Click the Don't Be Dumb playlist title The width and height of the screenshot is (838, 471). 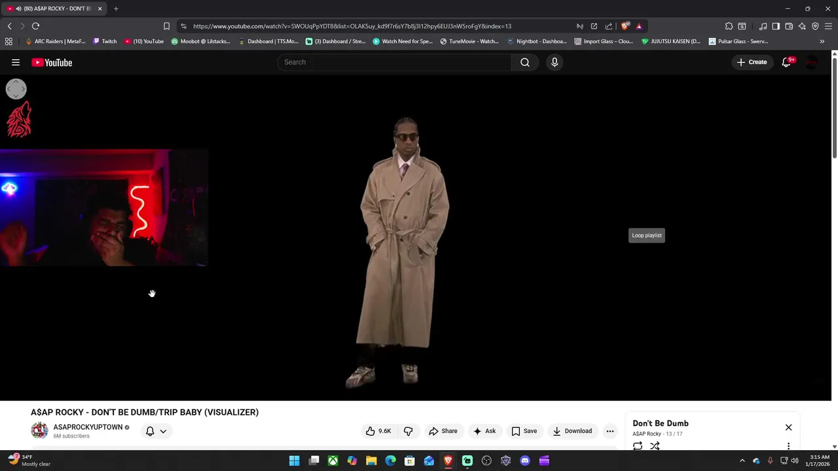point(661,423)
